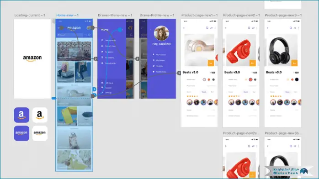Click the 'Hey, Caroline!' greeting text
Image resolution: width=319 pixels, height=179 pixels.
pyautogui.click(x=161, y=44)
